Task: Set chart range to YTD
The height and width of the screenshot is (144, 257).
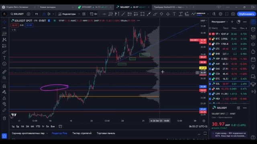Action: point(38,126)
